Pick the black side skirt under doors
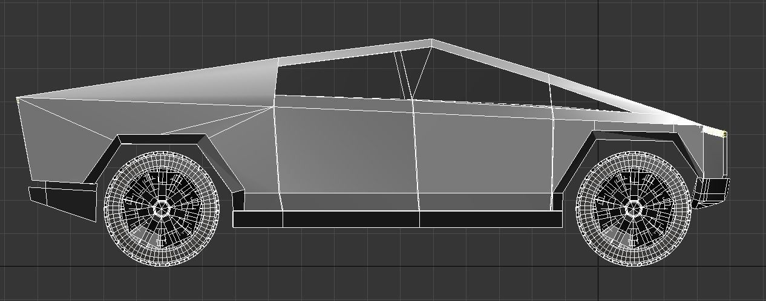Viewport: 766px width, 301px height. 398,219
